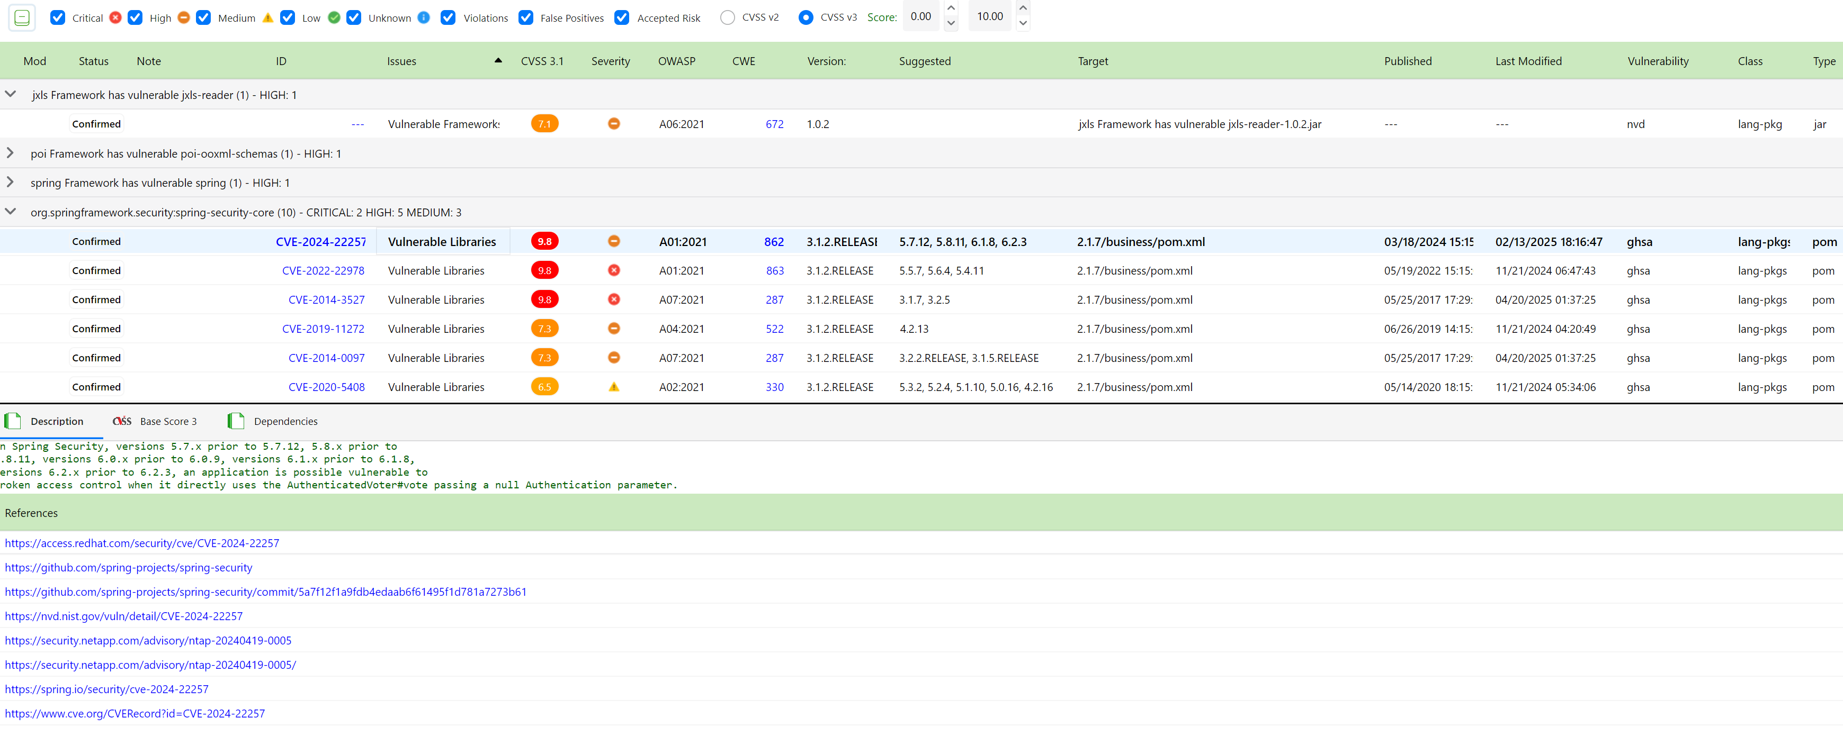Click the 9.8 CVSS badge for CVE-2014-3527

(x=544, y=300)
